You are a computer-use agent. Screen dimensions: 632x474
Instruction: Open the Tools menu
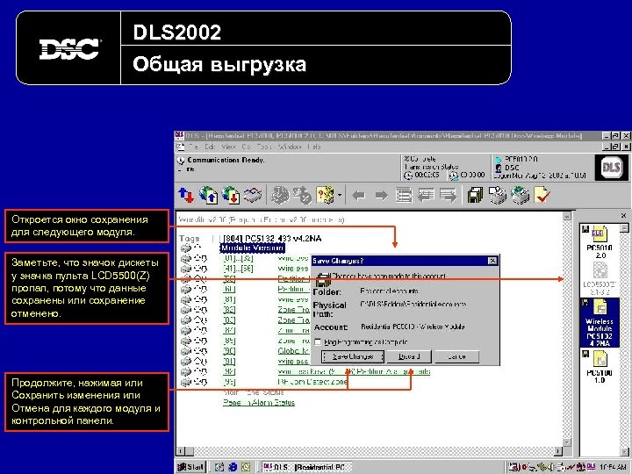pos(264,147)
